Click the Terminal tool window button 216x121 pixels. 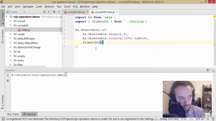coord(29,114)
